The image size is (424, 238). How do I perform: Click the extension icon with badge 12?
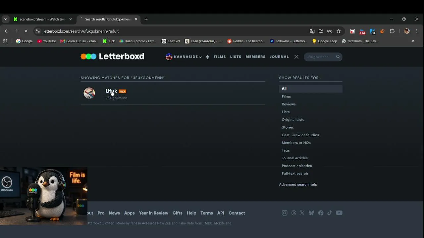click(373, 31)
